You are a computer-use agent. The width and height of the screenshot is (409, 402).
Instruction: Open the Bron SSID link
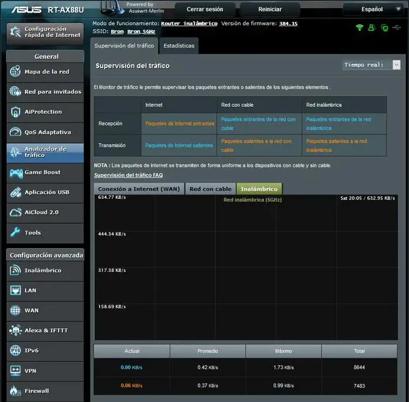point(117,32)
